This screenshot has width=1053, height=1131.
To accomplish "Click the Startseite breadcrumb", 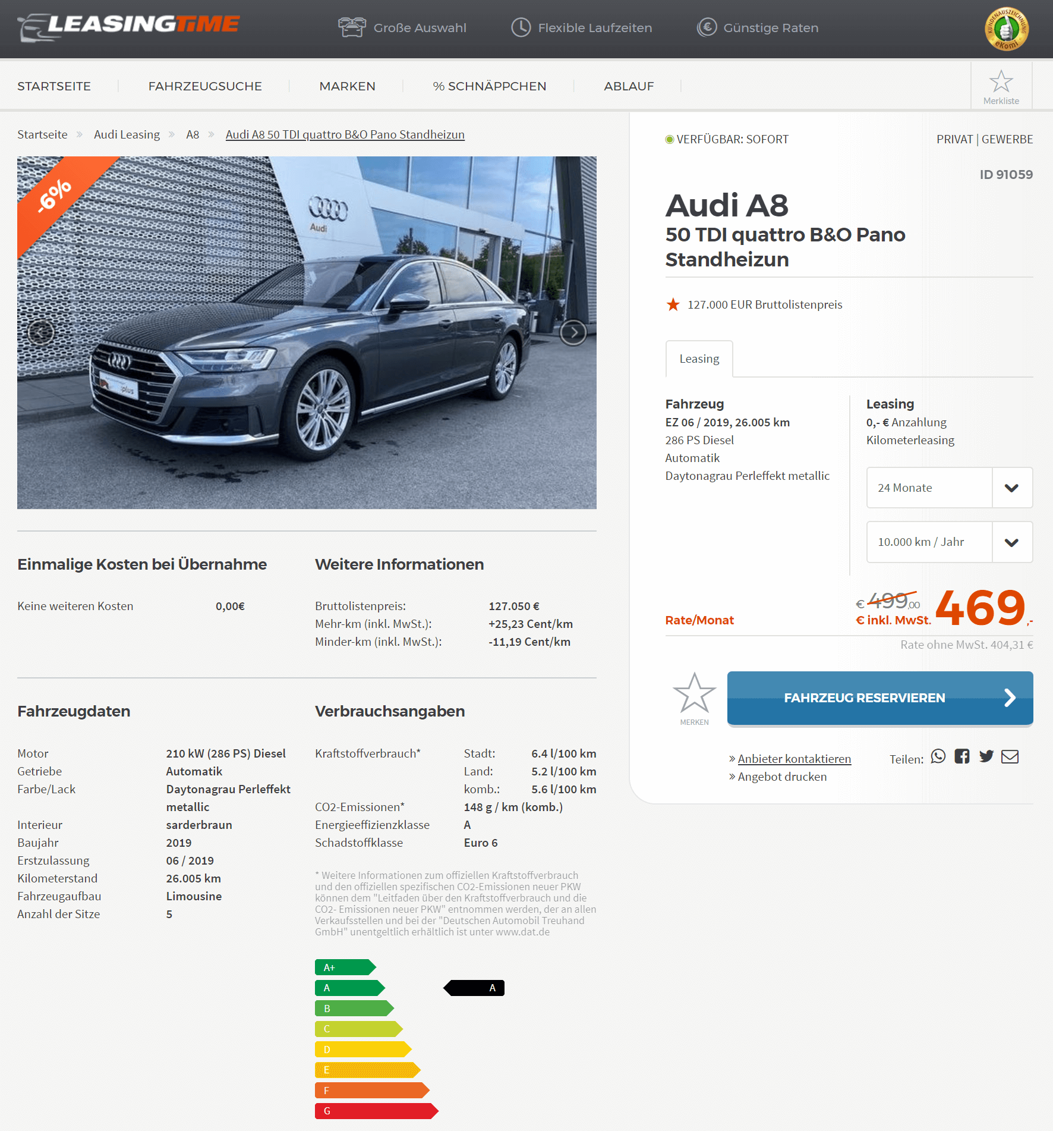I will point(42,134).
